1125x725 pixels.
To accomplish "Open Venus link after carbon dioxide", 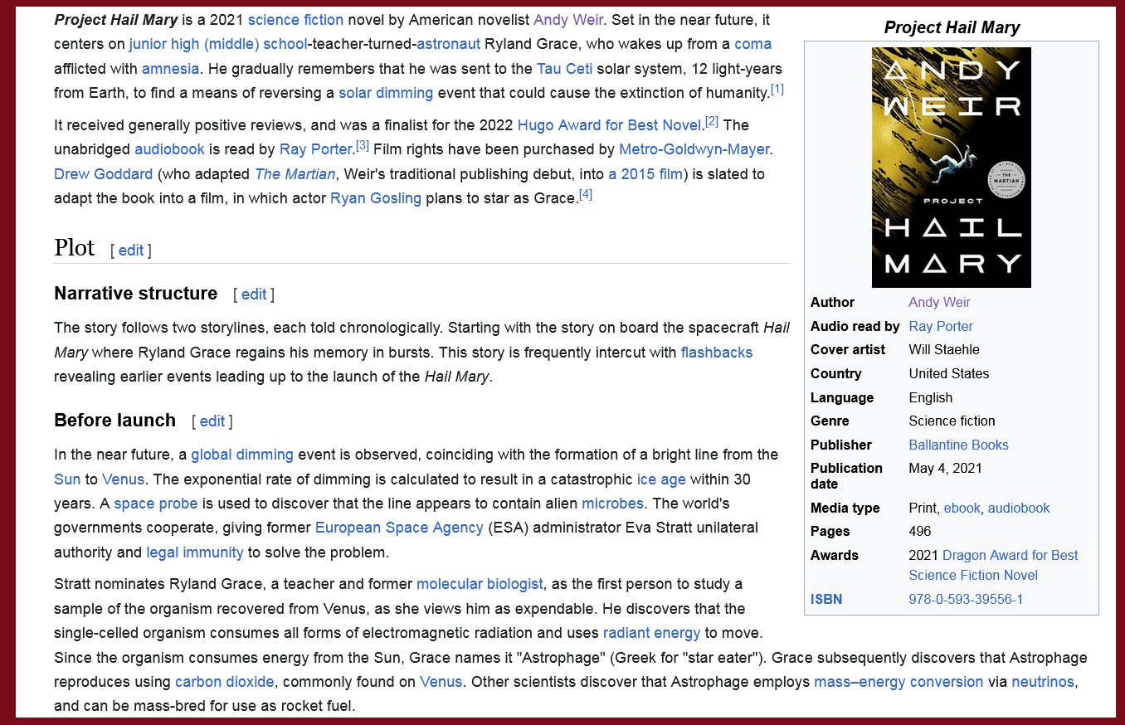I will click(x=441, y=682).
